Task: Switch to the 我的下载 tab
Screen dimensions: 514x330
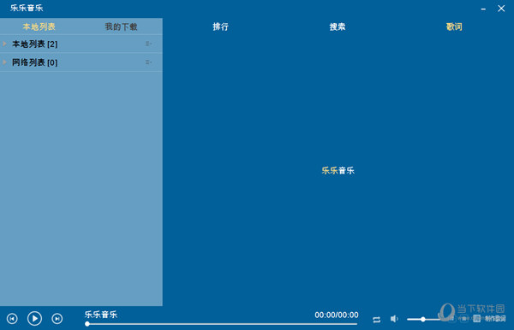Action: point(121,27)
